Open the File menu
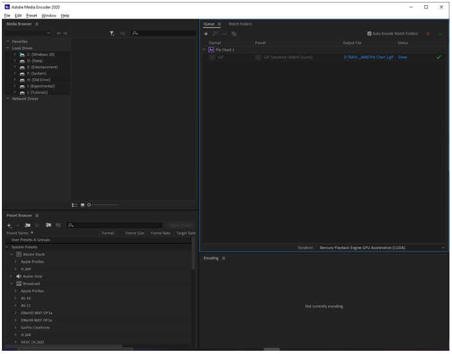Screen dimensions: 452x354 tap(7, 15)
